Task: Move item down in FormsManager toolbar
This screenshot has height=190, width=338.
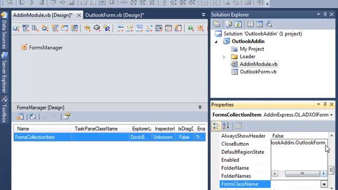Action: tap(54, 117)
